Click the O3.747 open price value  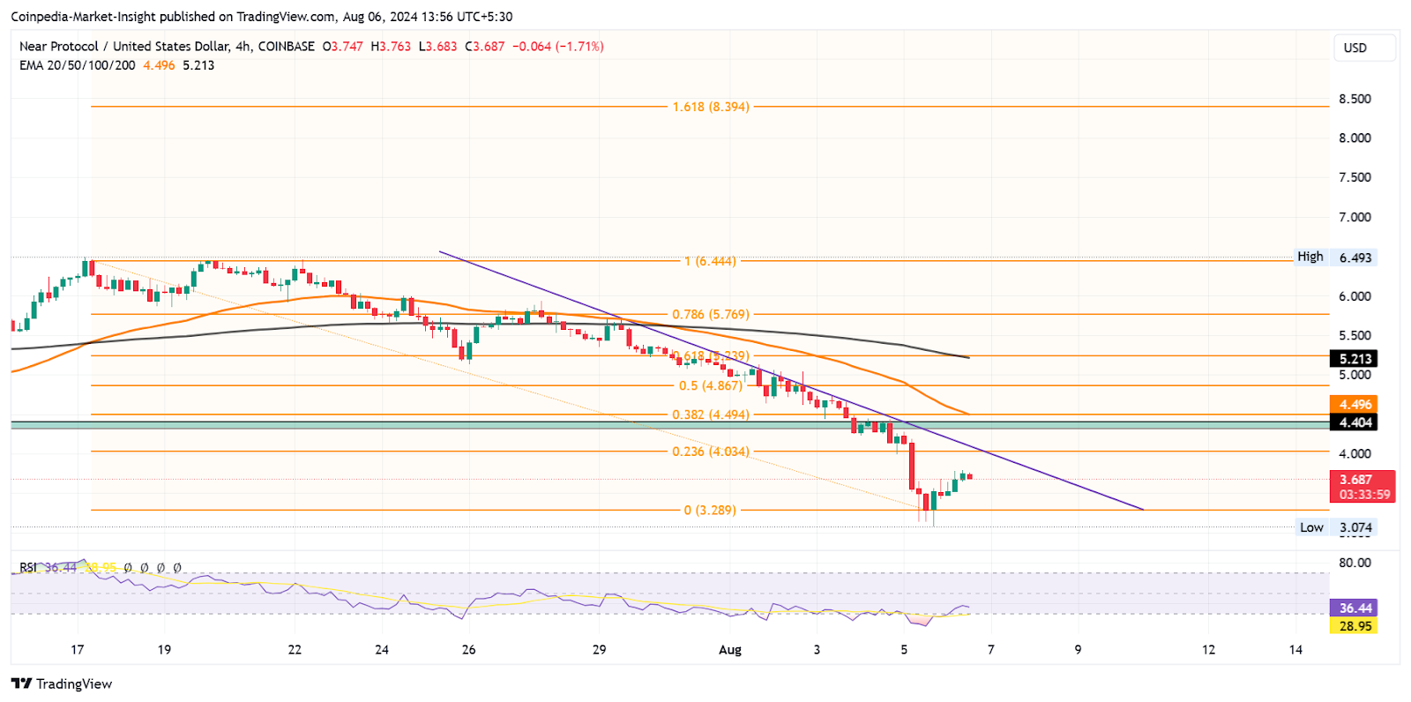pyautogui.click(x=343, y=47)
